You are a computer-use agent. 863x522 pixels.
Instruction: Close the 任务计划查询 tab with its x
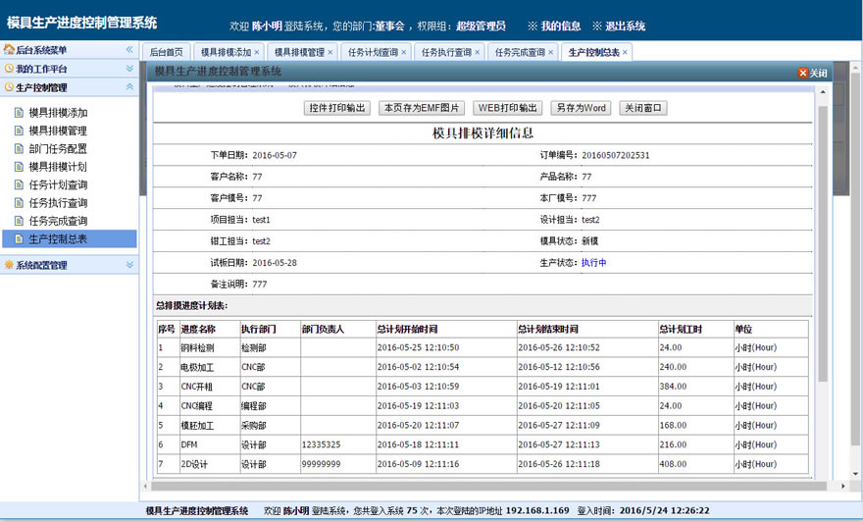coord(403,52)
